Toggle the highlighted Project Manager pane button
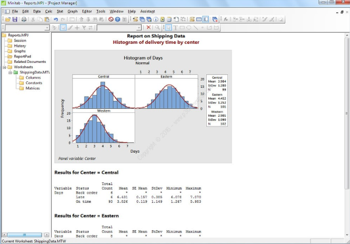350x244 pixels. point(206,20)
